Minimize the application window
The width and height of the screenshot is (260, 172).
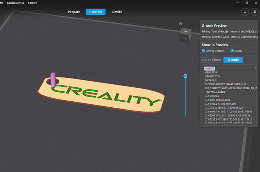click(x=237, y=3)
